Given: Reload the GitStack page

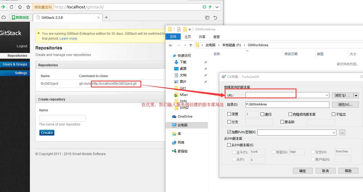Looking at the screenshot, I should tap(11, 7).
